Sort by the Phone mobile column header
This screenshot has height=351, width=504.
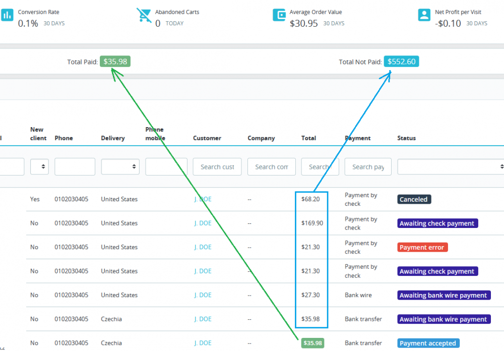pos(155,134)
